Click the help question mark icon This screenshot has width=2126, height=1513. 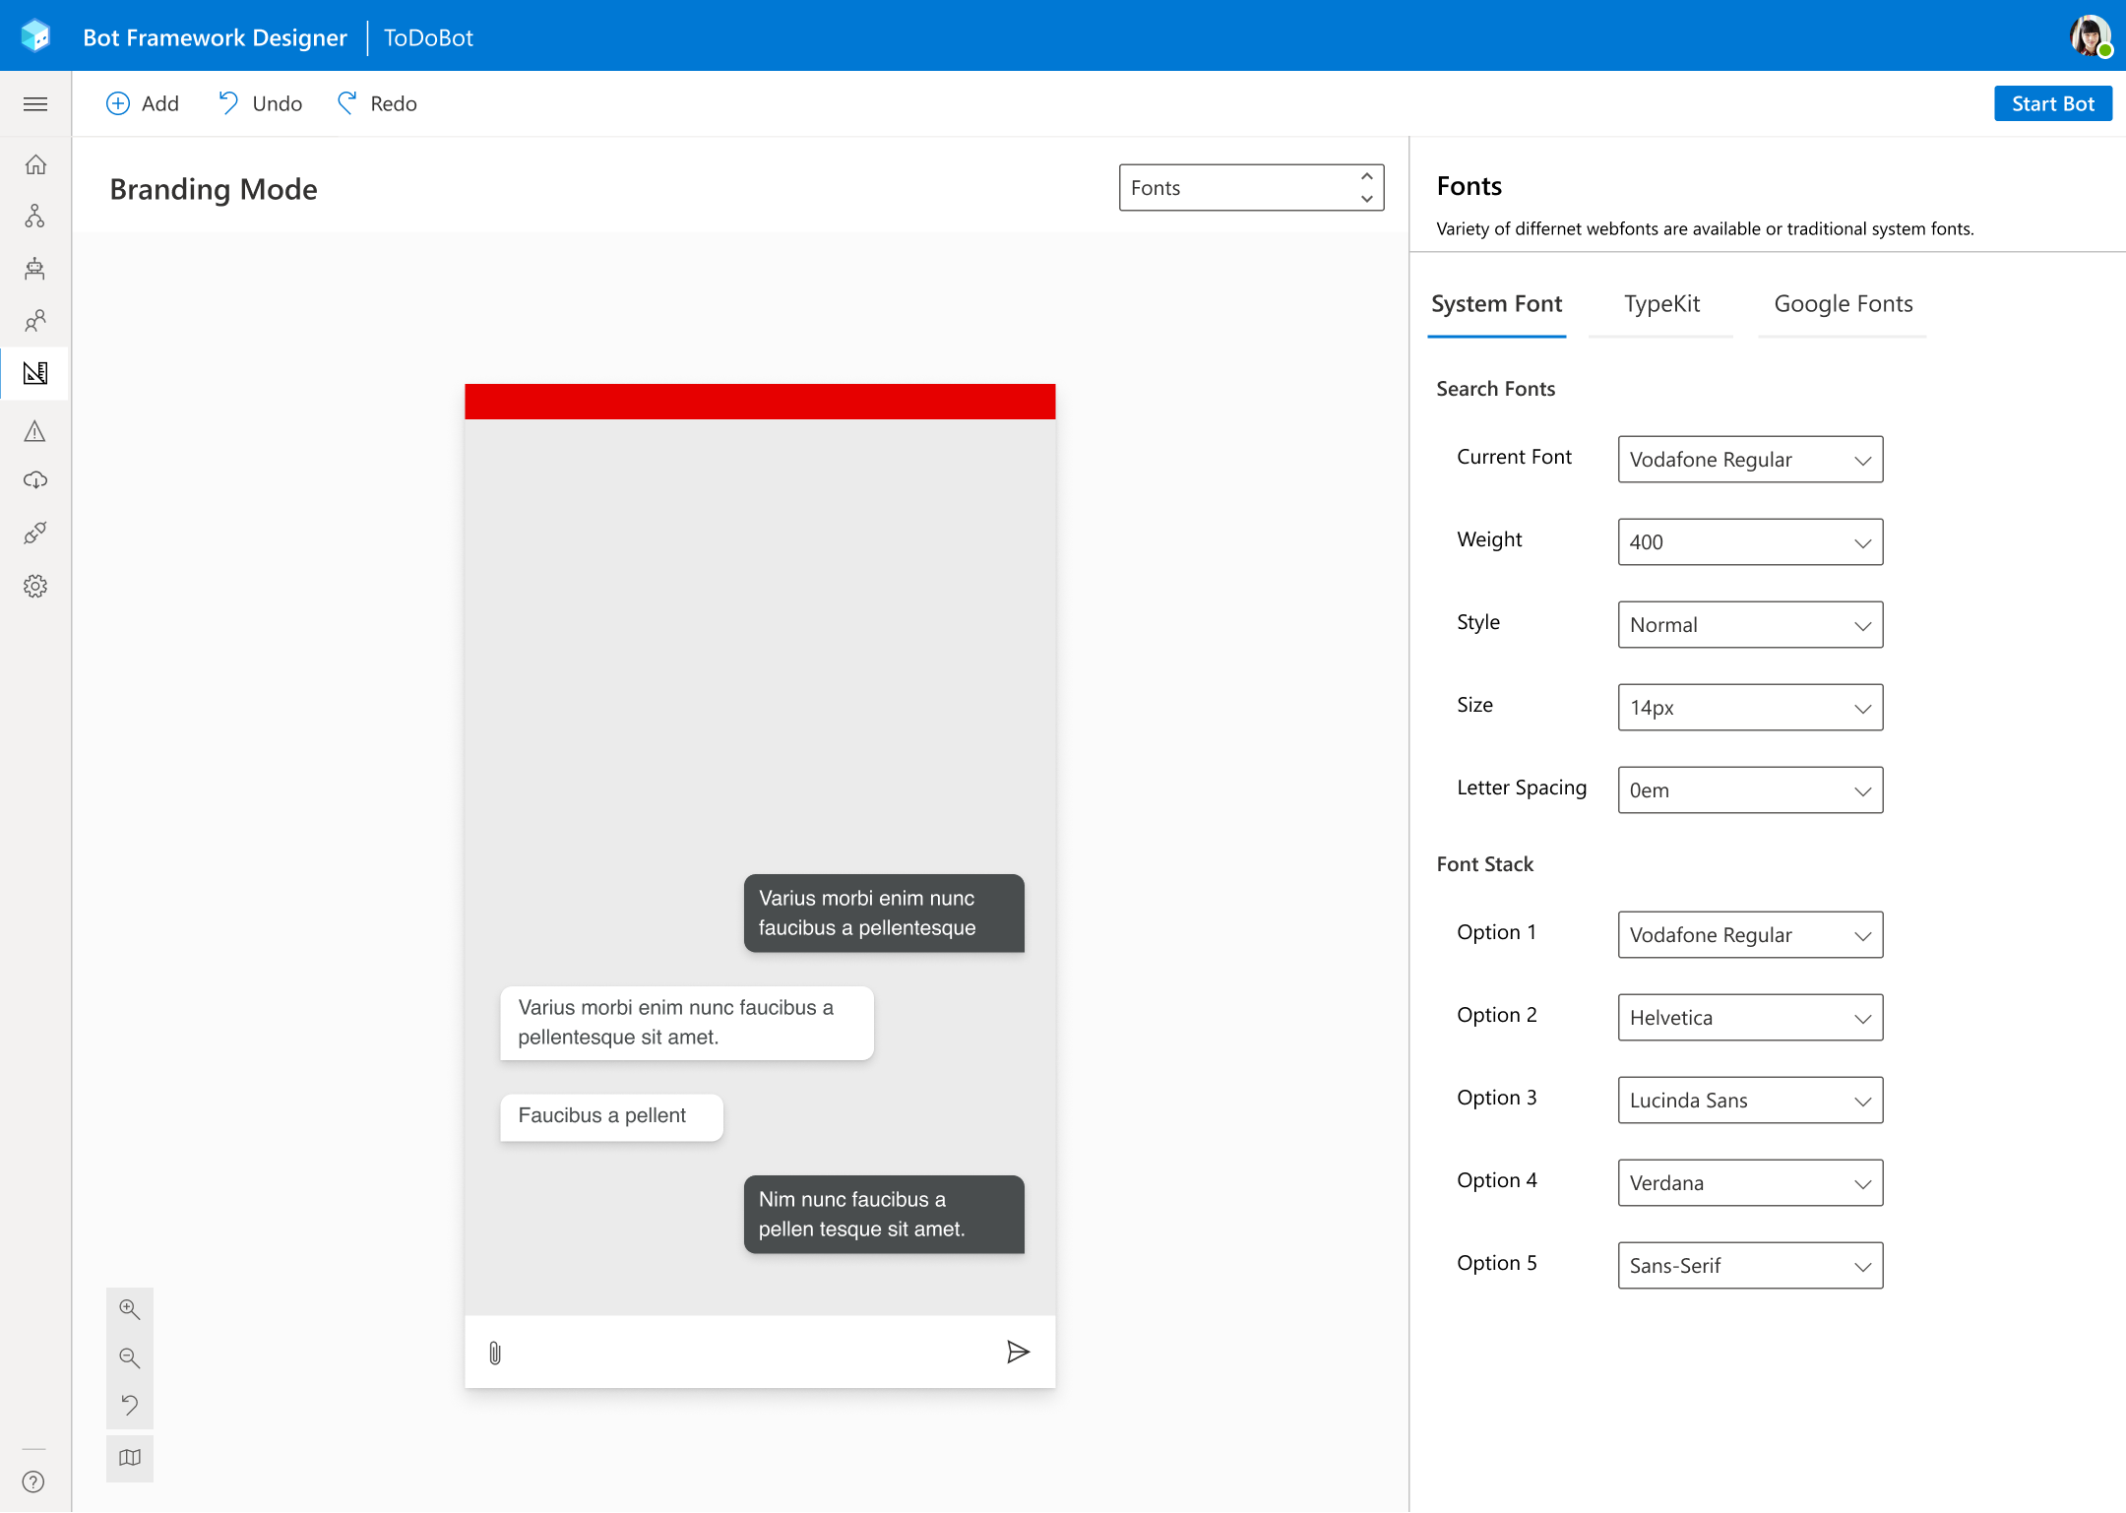pos(33,1482)
